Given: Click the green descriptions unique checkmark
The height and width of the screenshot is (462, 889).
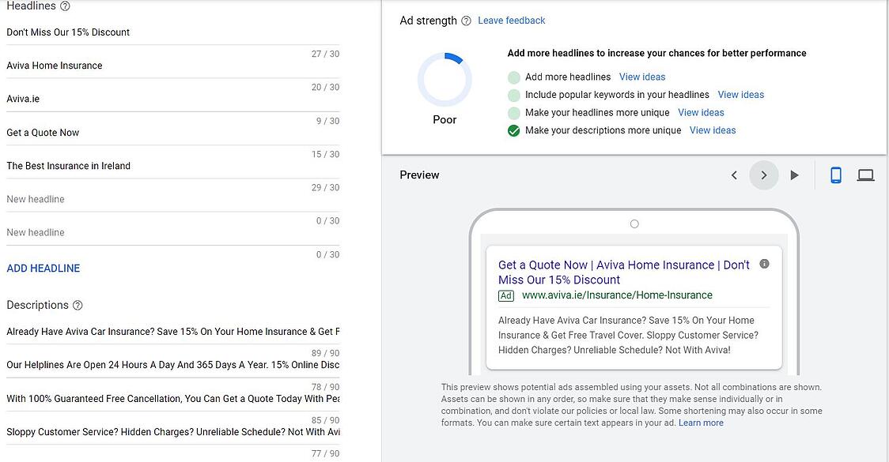Looking at the screenshot, I should (514, 131).
